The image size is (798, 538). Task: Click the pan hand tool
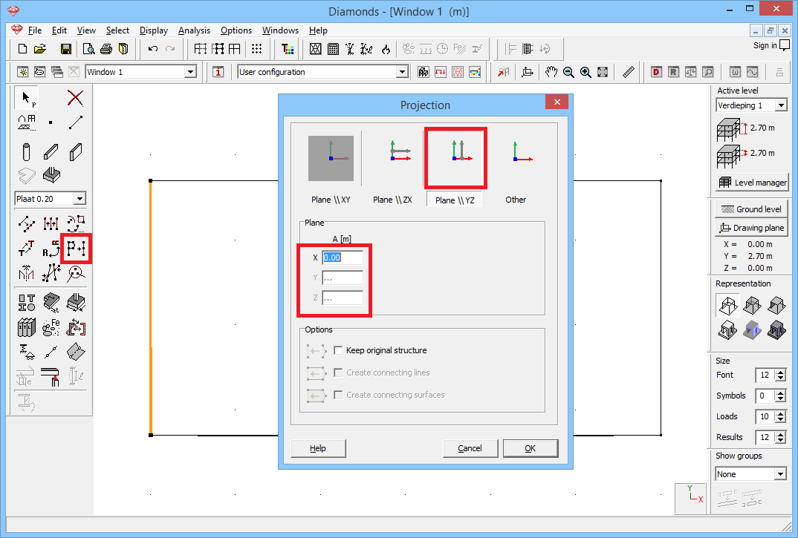point(551,72)
